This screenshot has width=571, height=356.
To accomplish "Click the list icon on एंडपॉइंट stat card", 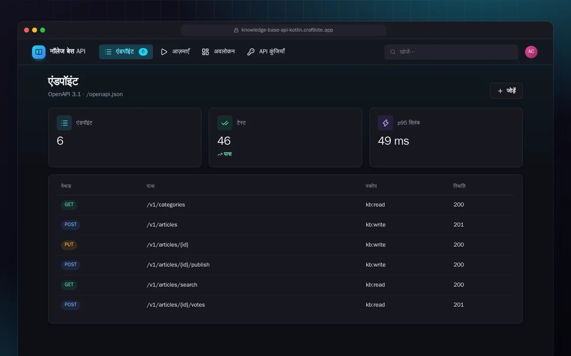I will 64,123.
